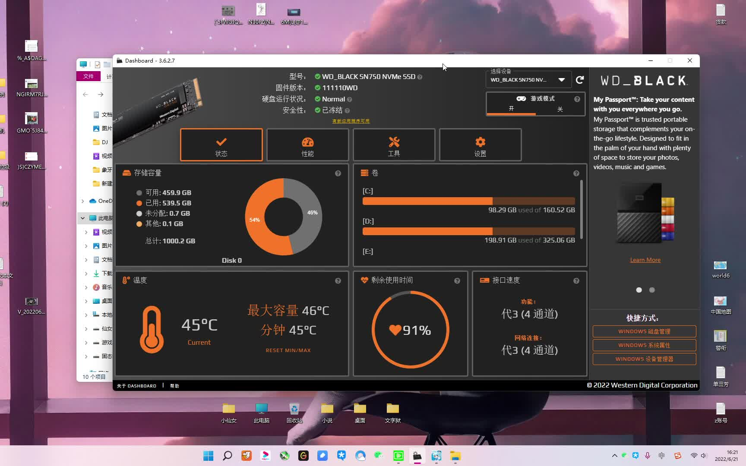This screenshot has height=466, width=746.
Task: Open help for 温度 panel
Action: (x=338, y=281)
